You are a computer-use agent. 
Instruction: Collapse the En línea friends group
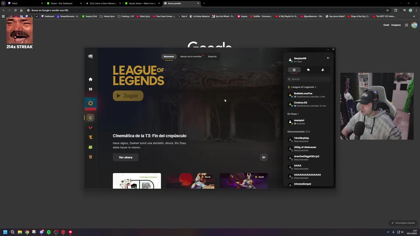pos(293,114)
